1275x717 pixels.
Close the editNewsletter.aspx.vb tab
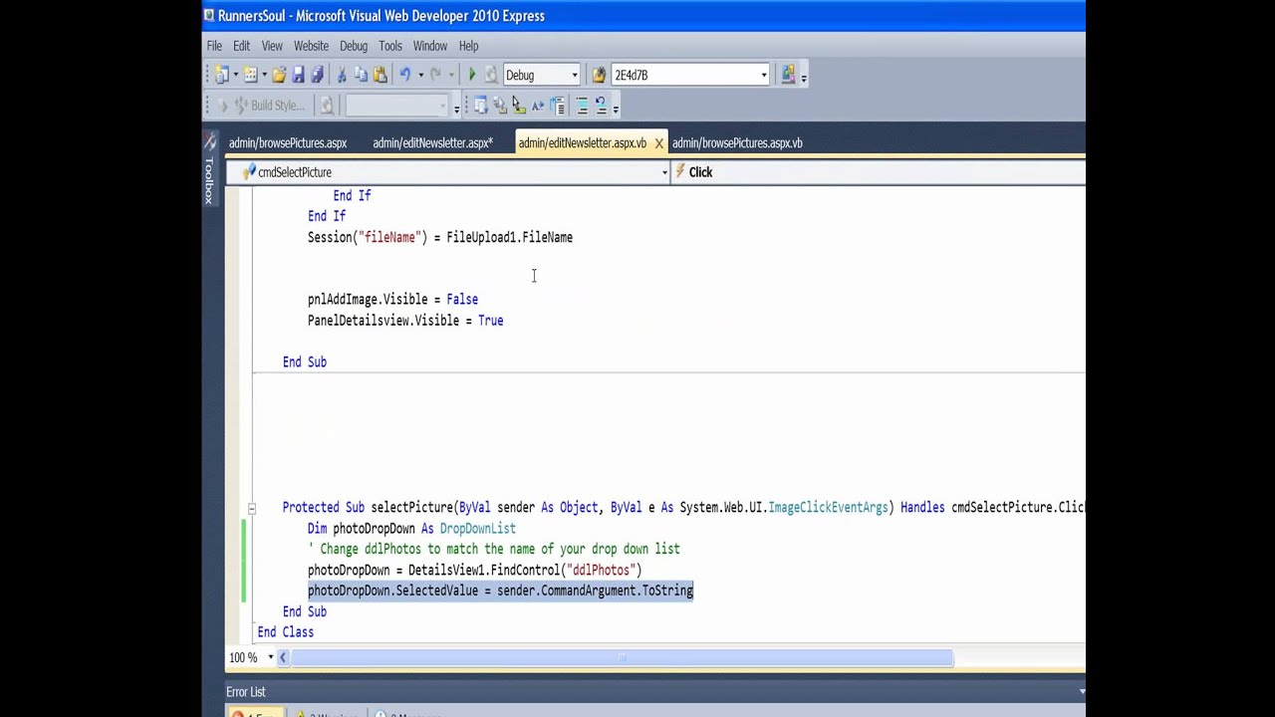coord(658,143)
